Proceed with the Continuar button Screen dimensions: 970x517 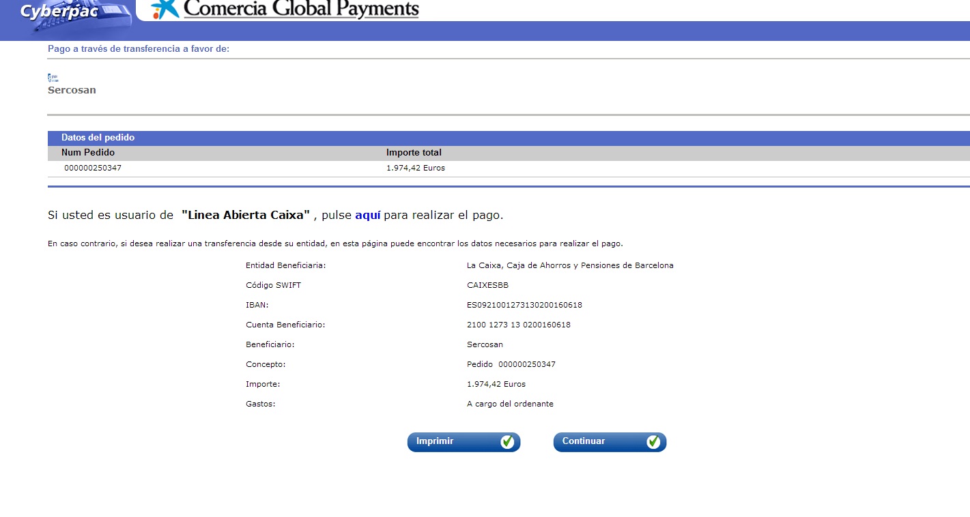[x=610, y=442]
